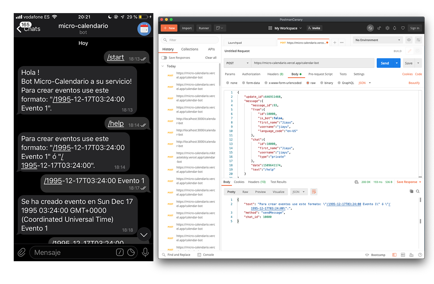Search response with magnifier icon
The width and height of the screenshot is (434, 284).
click(418, 191)
